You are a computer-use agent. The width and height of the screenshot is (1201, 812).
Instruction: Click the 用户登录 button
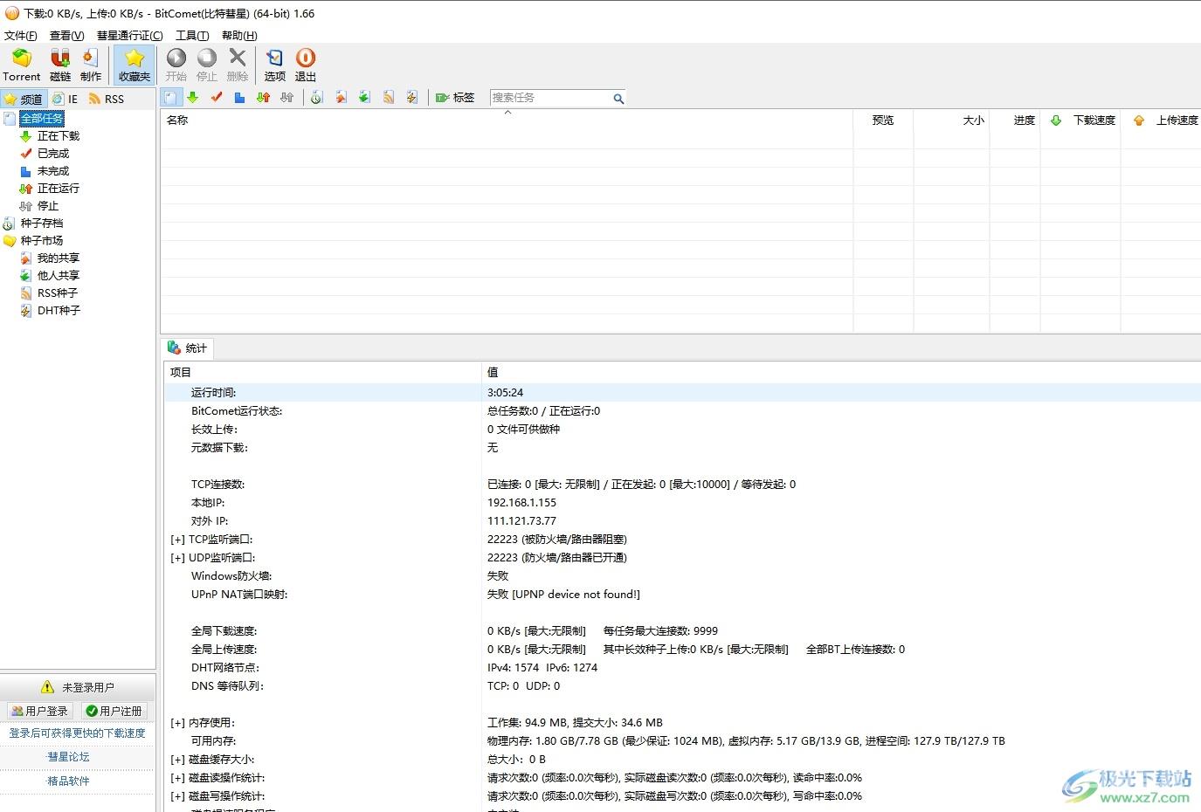click(39, 712)
